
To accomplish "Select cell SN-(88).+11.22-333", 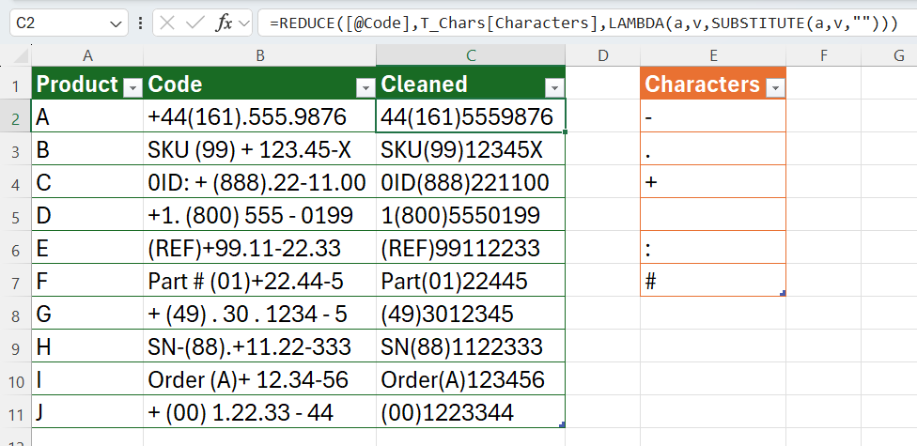I will click(260, 346).
